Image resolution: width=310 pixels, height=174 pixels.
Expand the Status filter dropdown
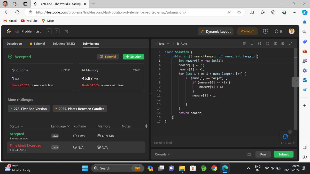point(17,126)
